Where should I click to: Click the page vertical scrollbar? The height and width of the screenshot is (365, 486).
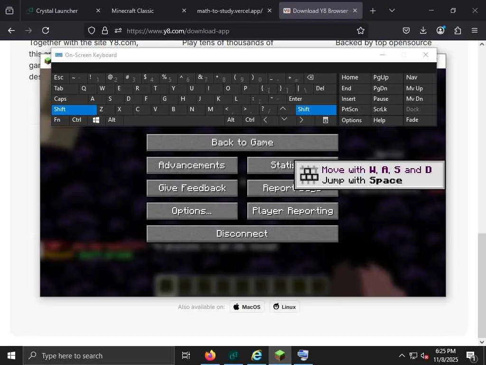tap(482, 286)
